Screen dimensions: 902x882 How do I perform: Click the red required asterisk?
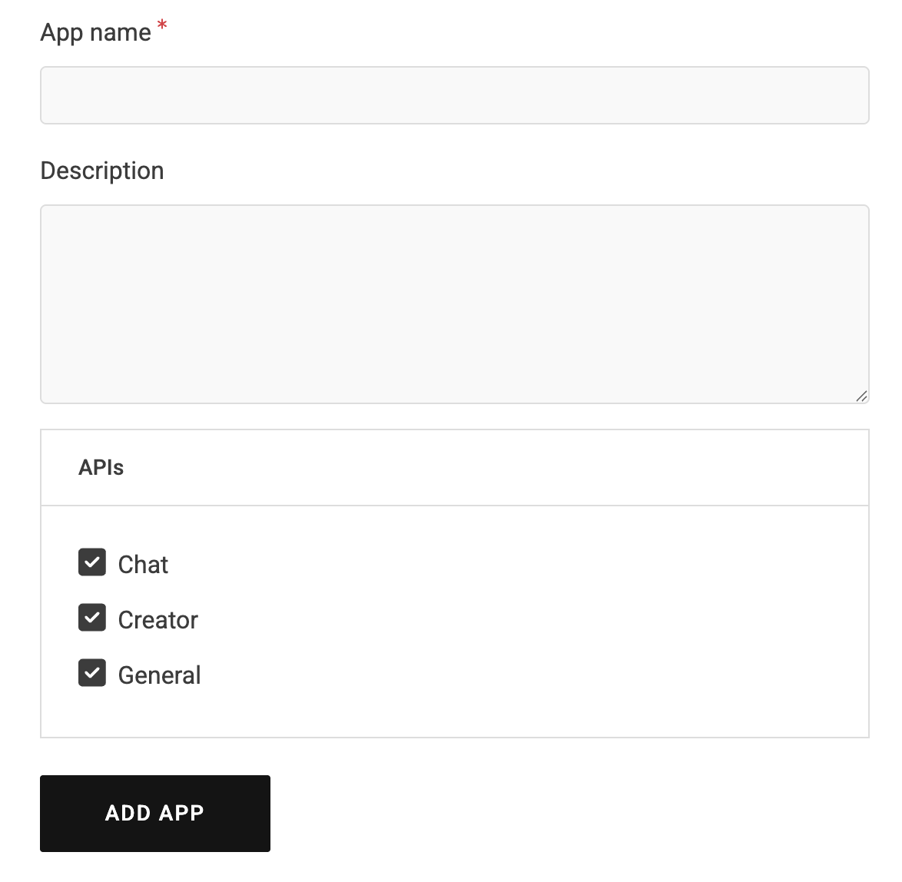click(x=162, y=26)
